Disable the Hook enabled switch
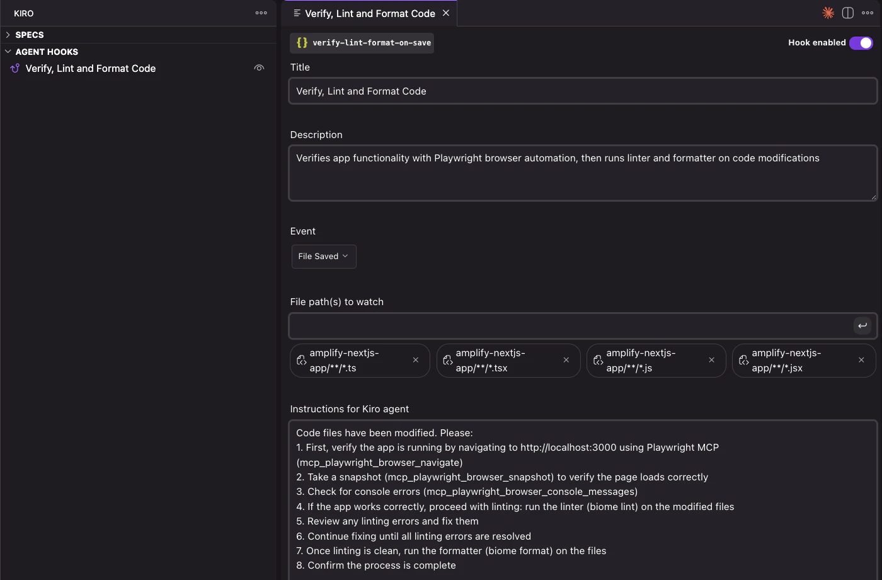 861,43
